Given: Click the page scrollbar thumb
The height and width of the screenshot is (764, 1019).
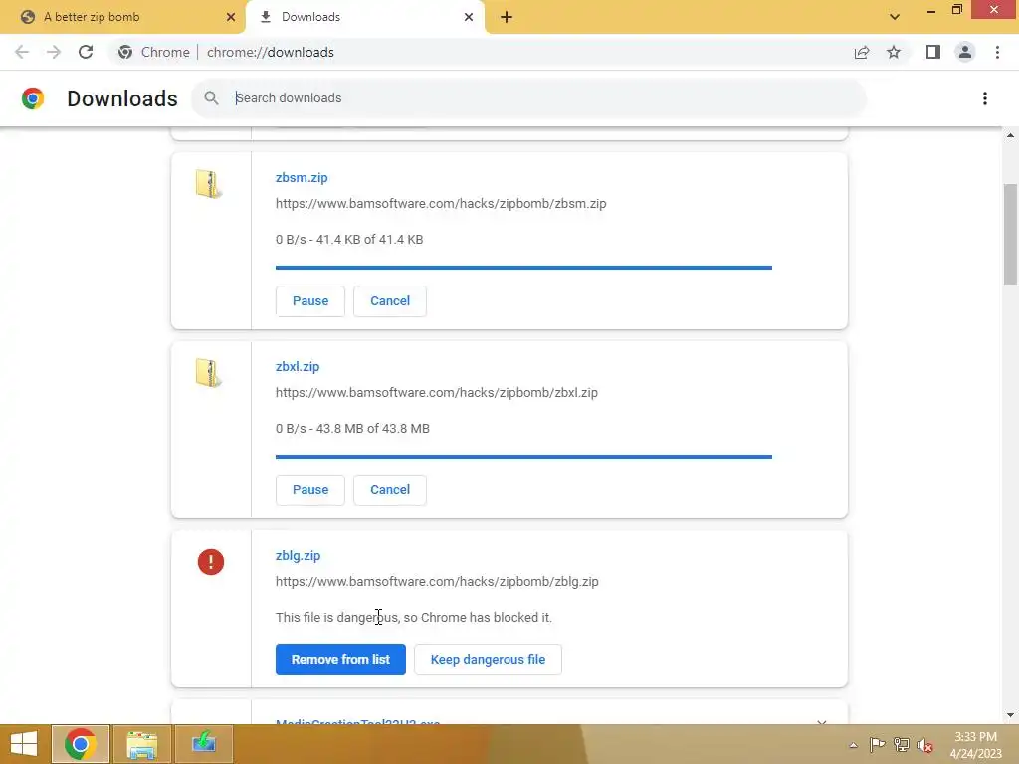Looking at the screenshot, I should [x=1010, y=234].
